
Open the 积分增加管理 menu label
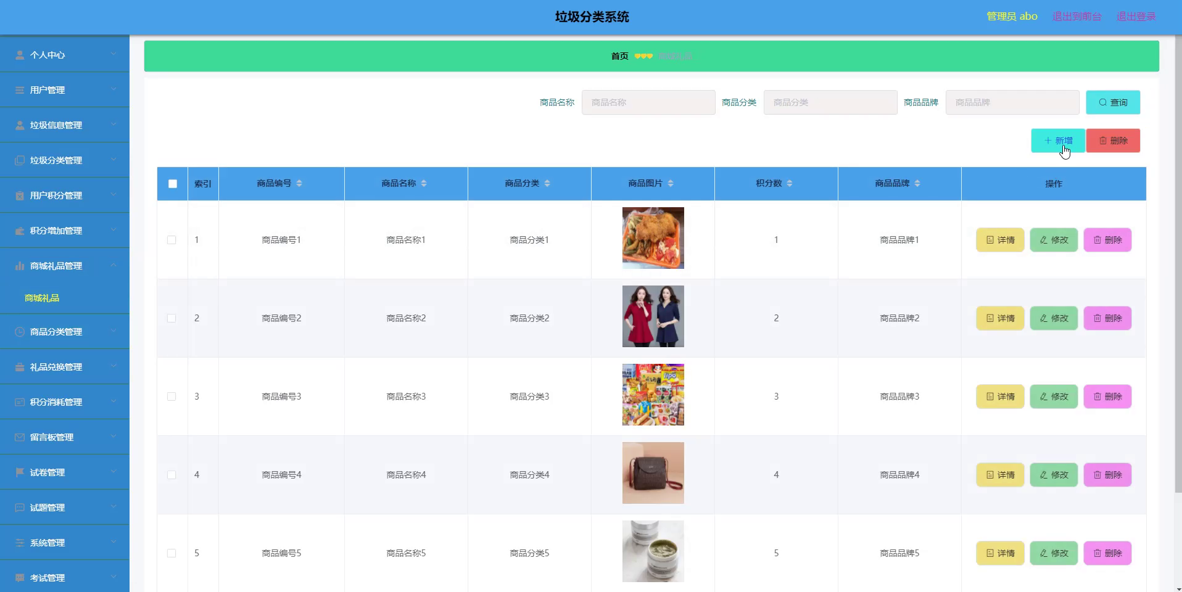pos(56,231)
